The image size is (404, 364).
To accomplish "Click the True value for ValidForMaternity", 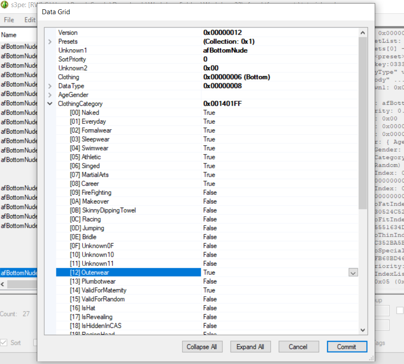I will [209, 290].
